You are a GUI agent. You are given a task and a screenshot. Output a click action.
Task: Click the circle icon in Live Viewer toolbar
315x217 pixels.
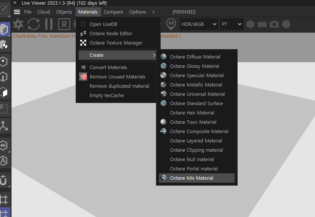(286, 24)
